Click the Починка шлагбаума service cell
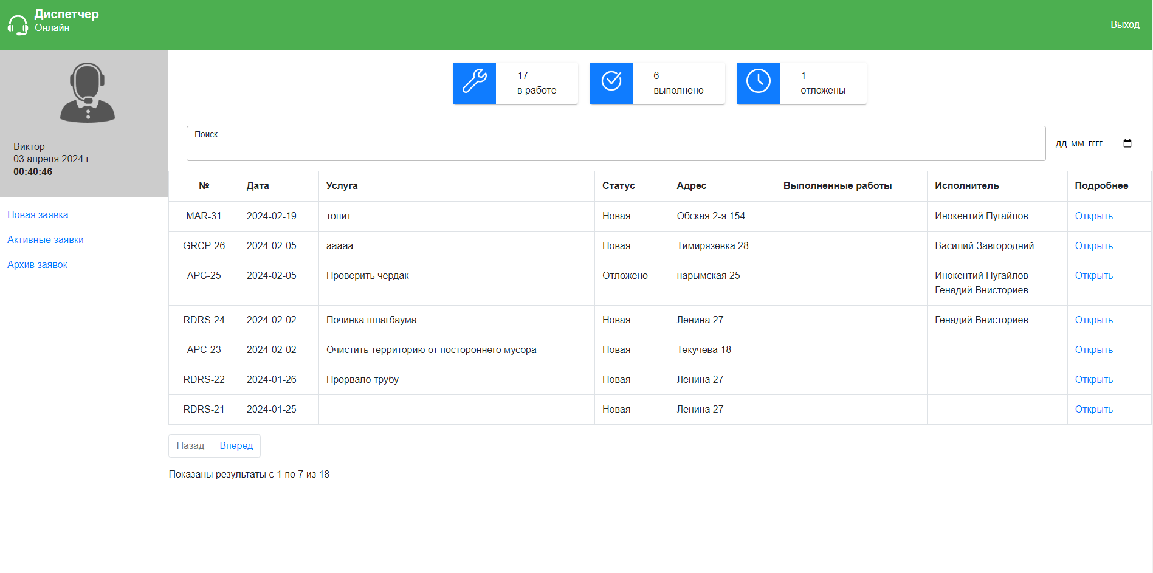This screenshot has height=573, width=1153. coord(456,320)
